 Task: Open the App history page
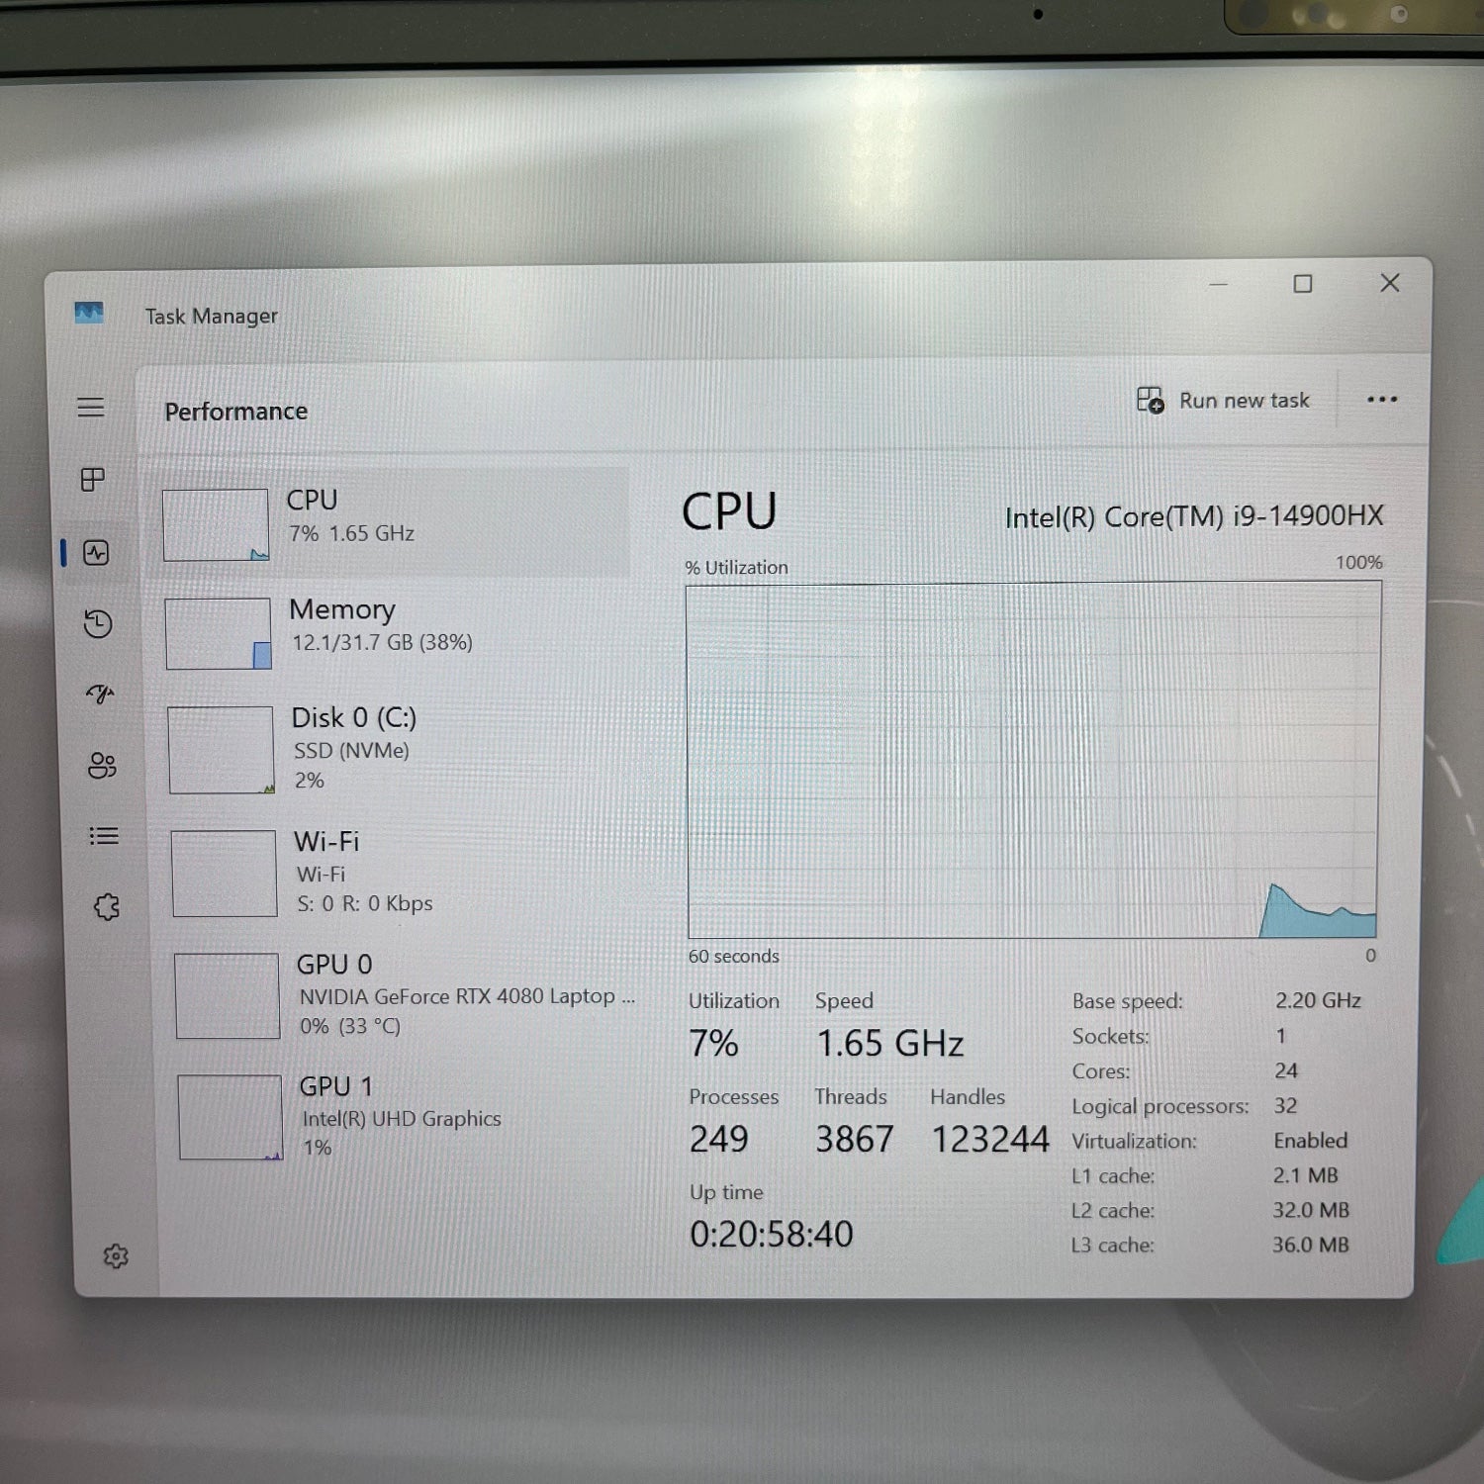pyautogui.click(x=98, y=624)
